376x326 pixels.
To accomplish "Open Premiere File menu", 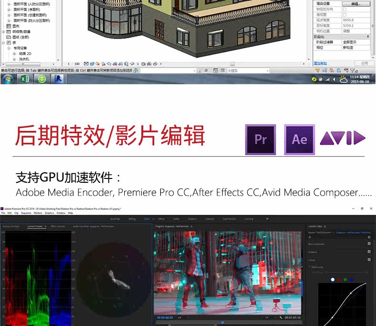I will coord(3,213).
